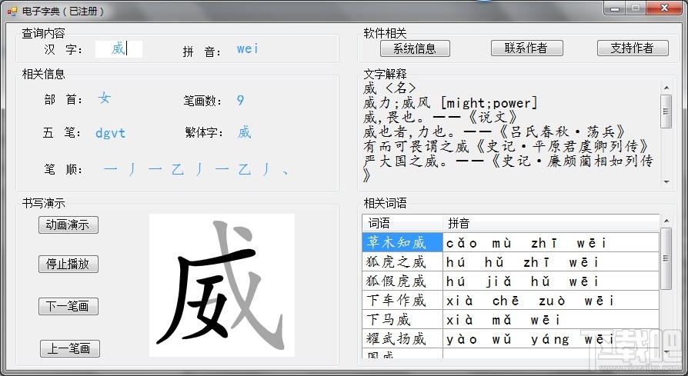Go back a stroke with 上一笔画
688x376 pixels.
pyautogui.click(x=70, y=348)
